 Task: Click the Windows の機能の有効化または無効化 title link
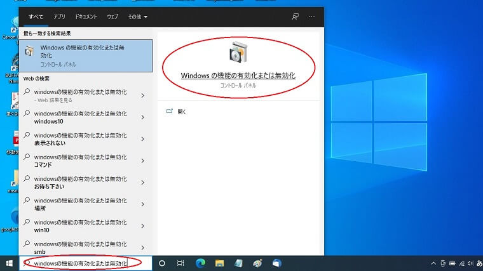point(238,76)
